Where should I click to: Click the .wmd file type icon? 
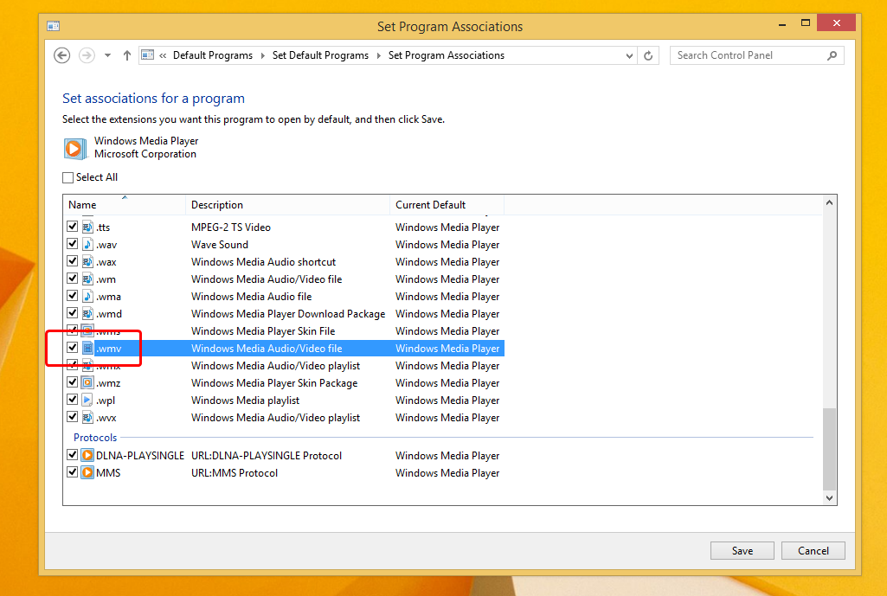click(87, 313)
